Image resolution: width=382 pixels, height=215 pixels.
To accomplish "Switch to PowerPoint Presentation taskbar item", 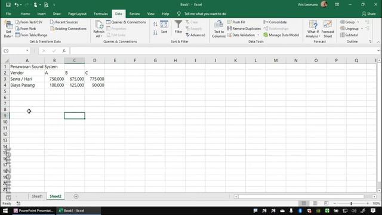I will pyautogui.click(x=33, y=211).
